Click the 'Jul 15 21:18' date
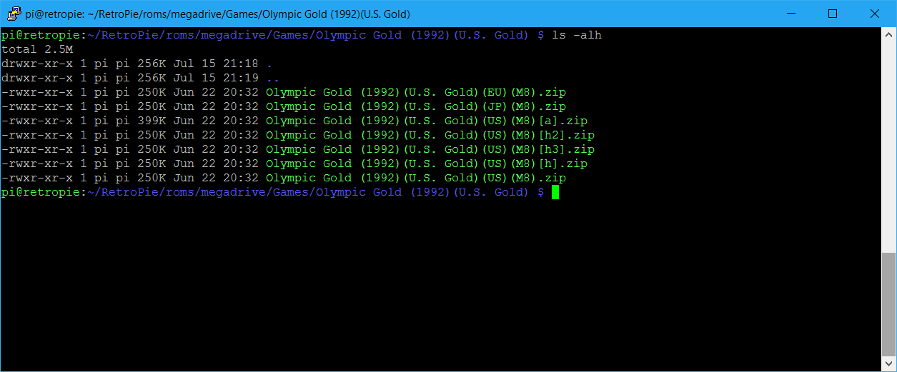 pyautogui.click(x=216, y=64)
